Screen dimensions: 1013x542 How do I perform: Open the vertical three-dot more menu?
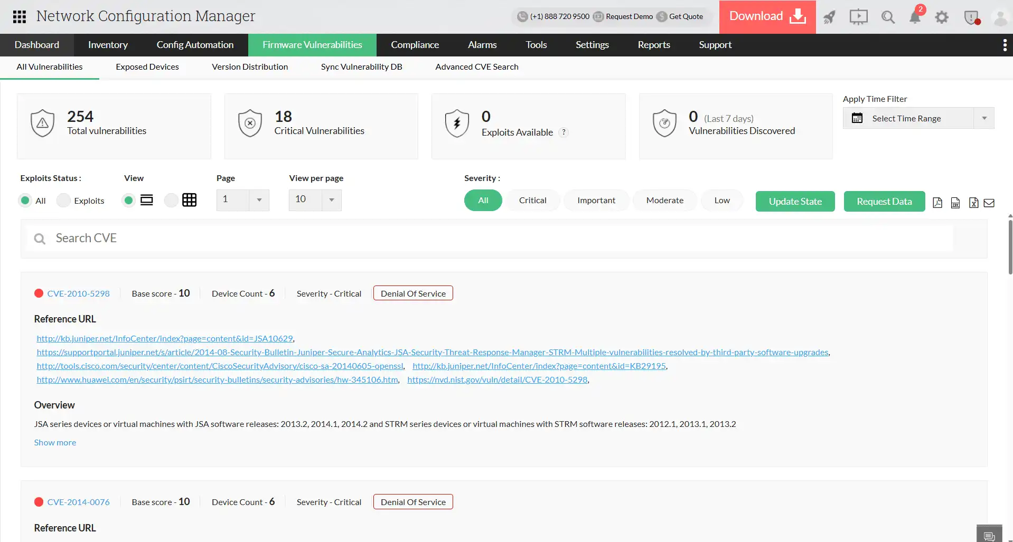[1005, 45]
